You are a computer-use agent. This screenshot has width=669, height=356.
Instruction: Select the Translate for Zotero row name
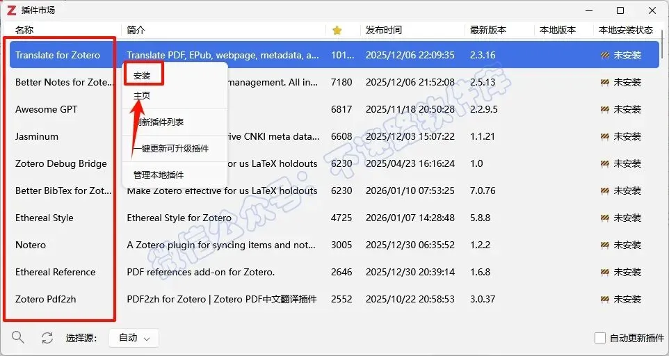click(58, 55)
